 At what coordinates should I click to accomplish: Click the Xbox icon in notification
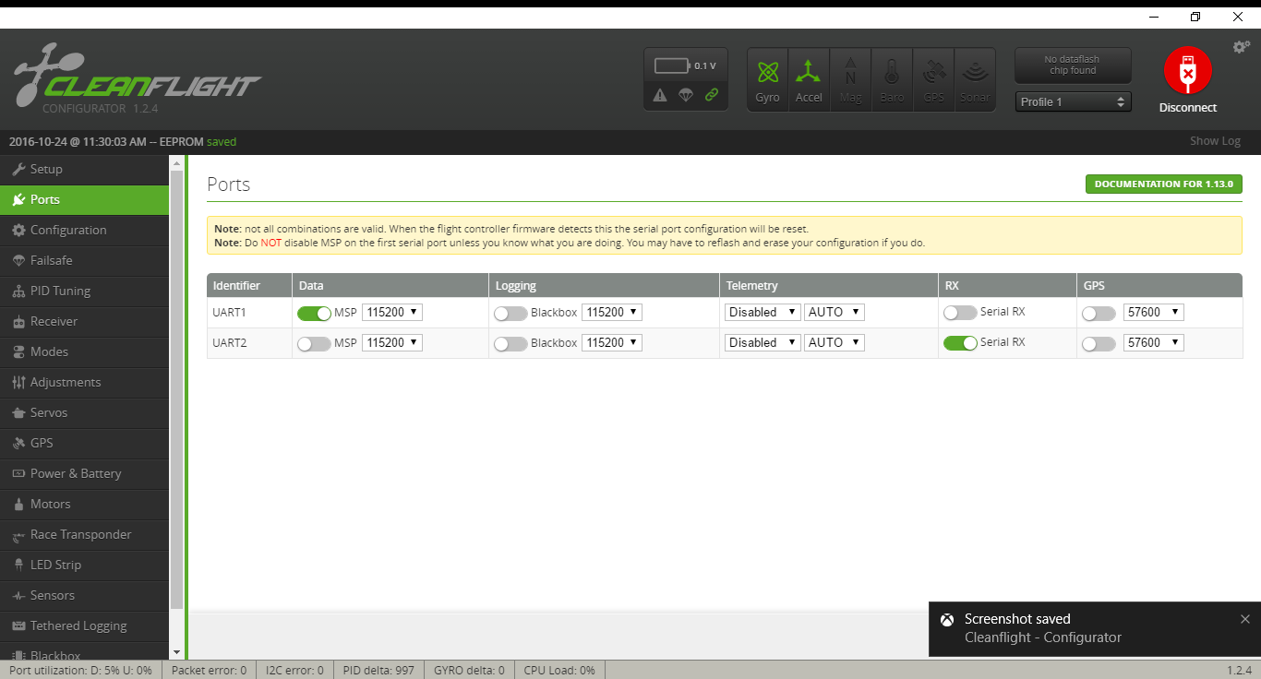(946, 619)
